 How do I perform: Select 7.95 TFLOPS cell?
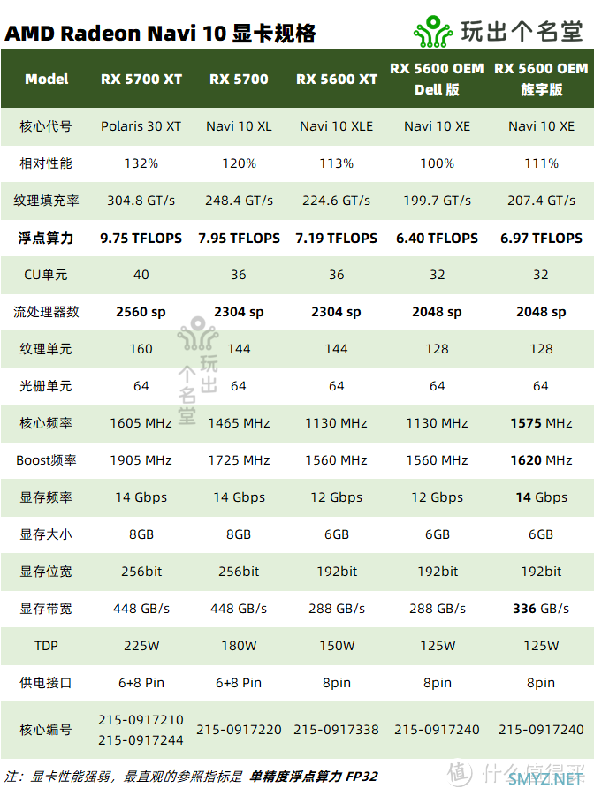(x=239, y=238)
